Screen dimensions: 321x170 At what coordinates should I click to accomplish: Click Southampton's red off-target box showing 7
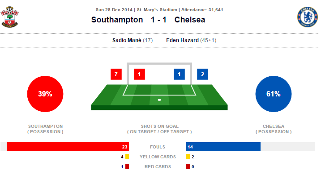pos(116,74)
